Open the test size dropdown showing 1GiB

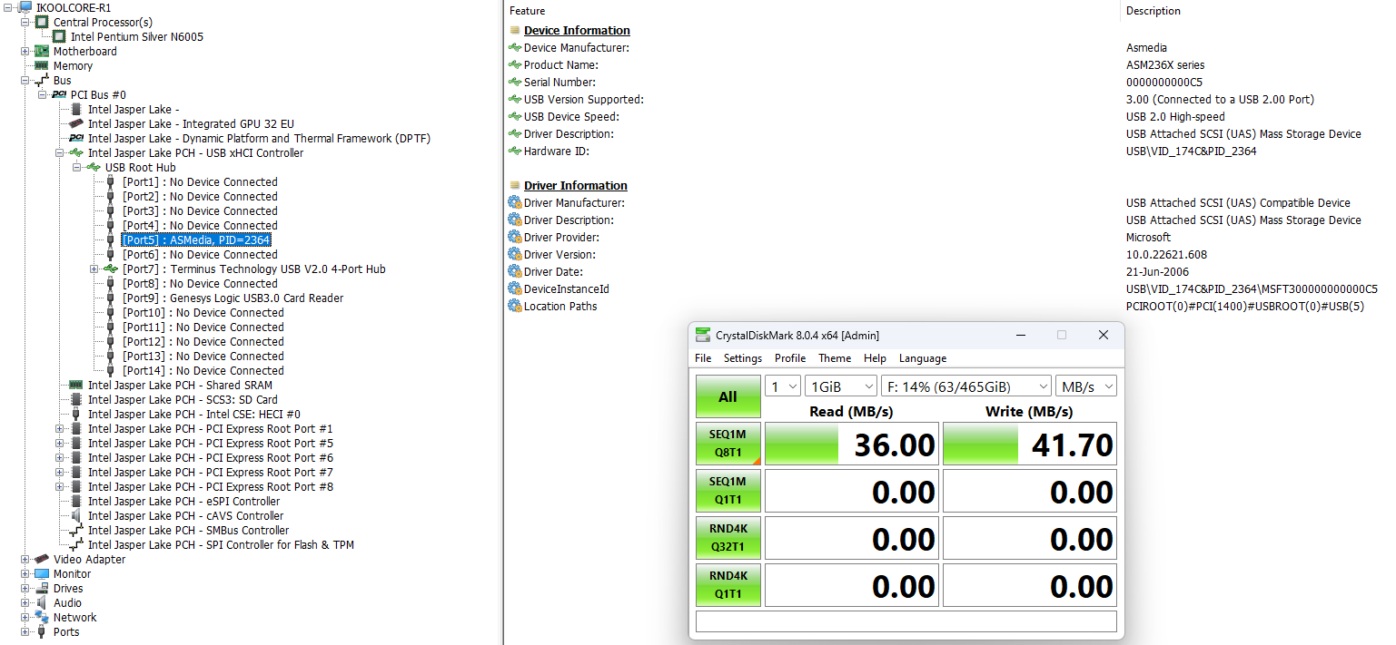tap(841, 386)
